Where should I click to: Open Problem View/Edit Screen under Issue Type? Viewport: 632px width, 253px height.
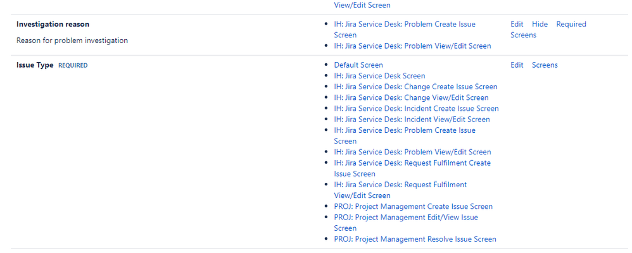point(412,152)
